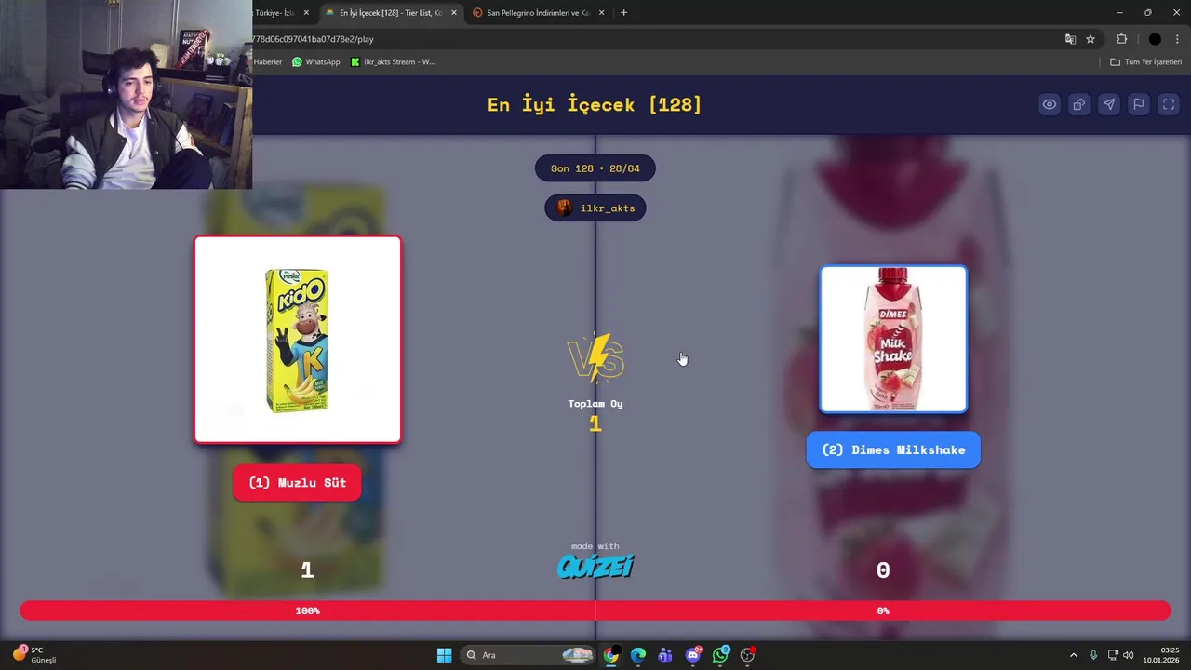
Task: Select the Kido banana milk image card
Action: click(298, 340)
